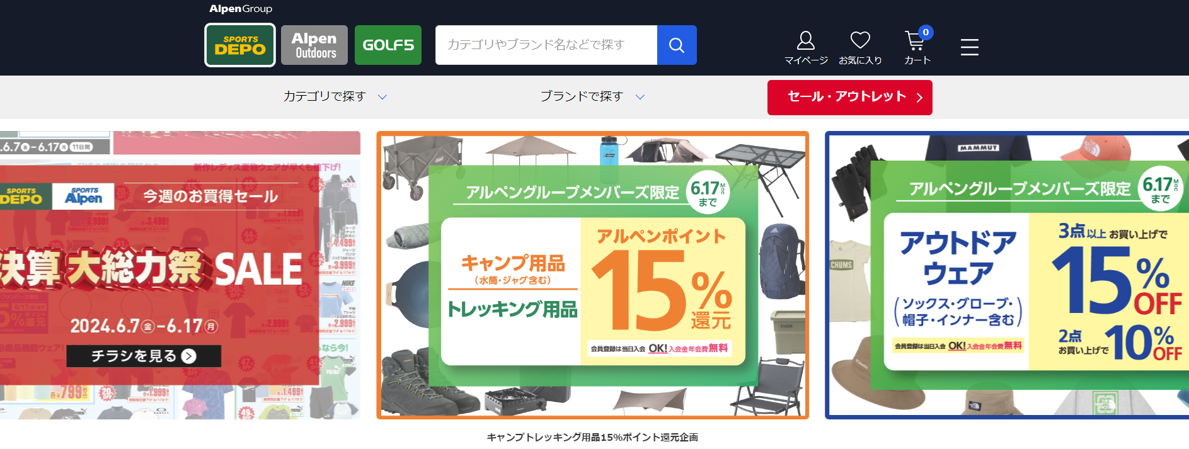The width and height of the screenshot is (1189, 449).
Task: Open the camping 15% point return banner
Action: 592,275
